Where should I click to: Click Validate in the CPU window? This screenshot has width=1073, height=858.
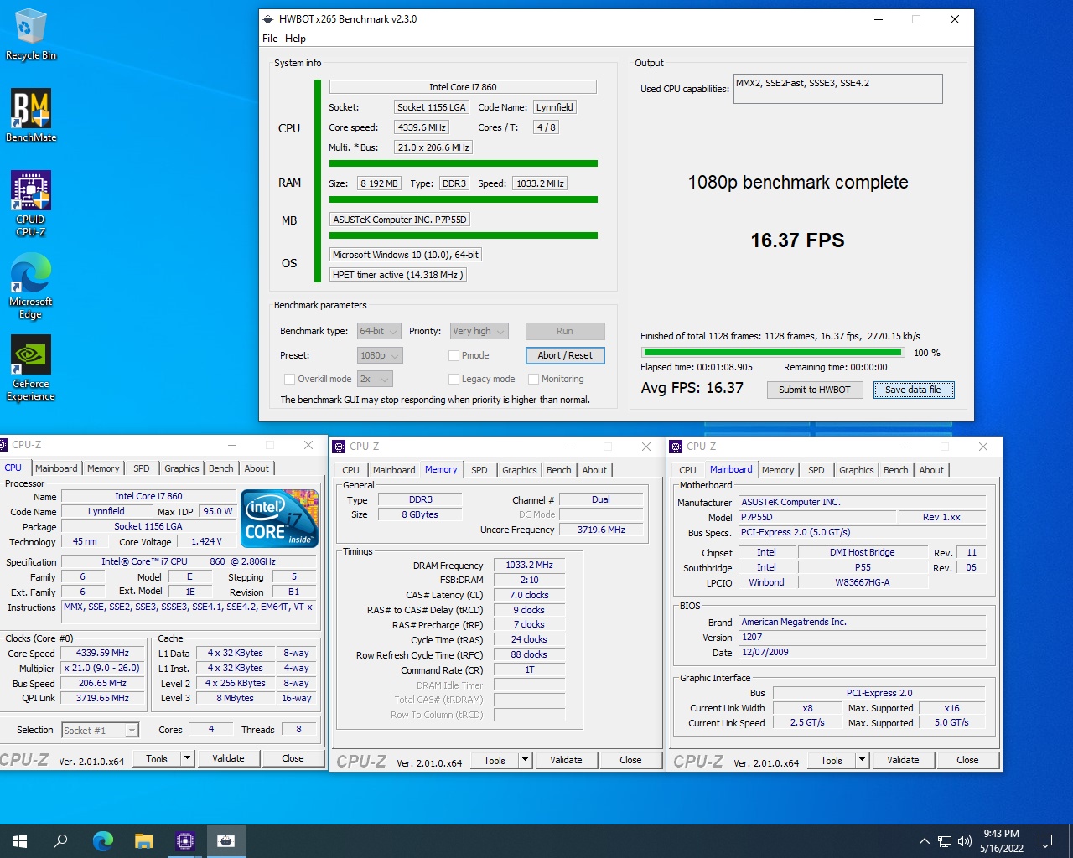(228, 758)
